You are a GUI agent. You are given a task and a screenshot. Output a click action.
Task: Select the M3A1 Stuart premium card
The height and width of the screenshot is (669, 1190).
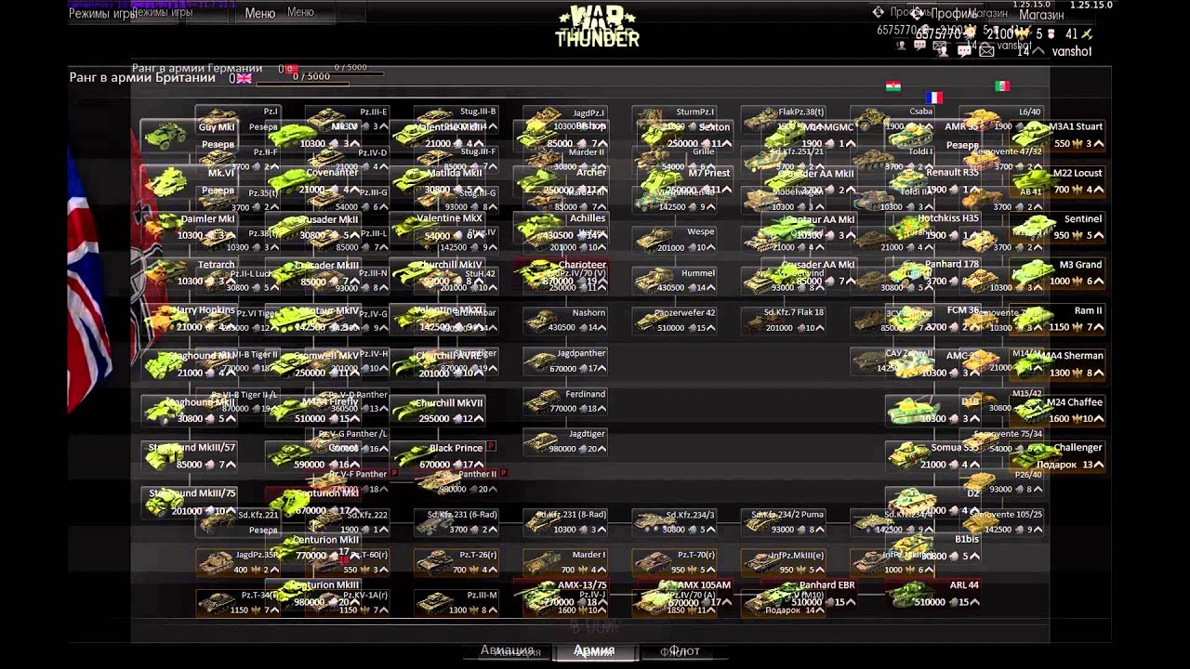point(1057,136)
